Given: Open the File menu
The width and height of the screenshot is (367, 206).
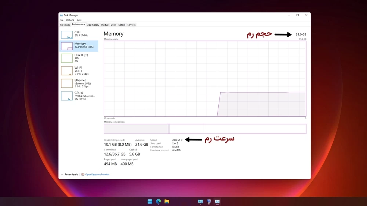Looking at the screenshot, I should [x=62, y=20].
